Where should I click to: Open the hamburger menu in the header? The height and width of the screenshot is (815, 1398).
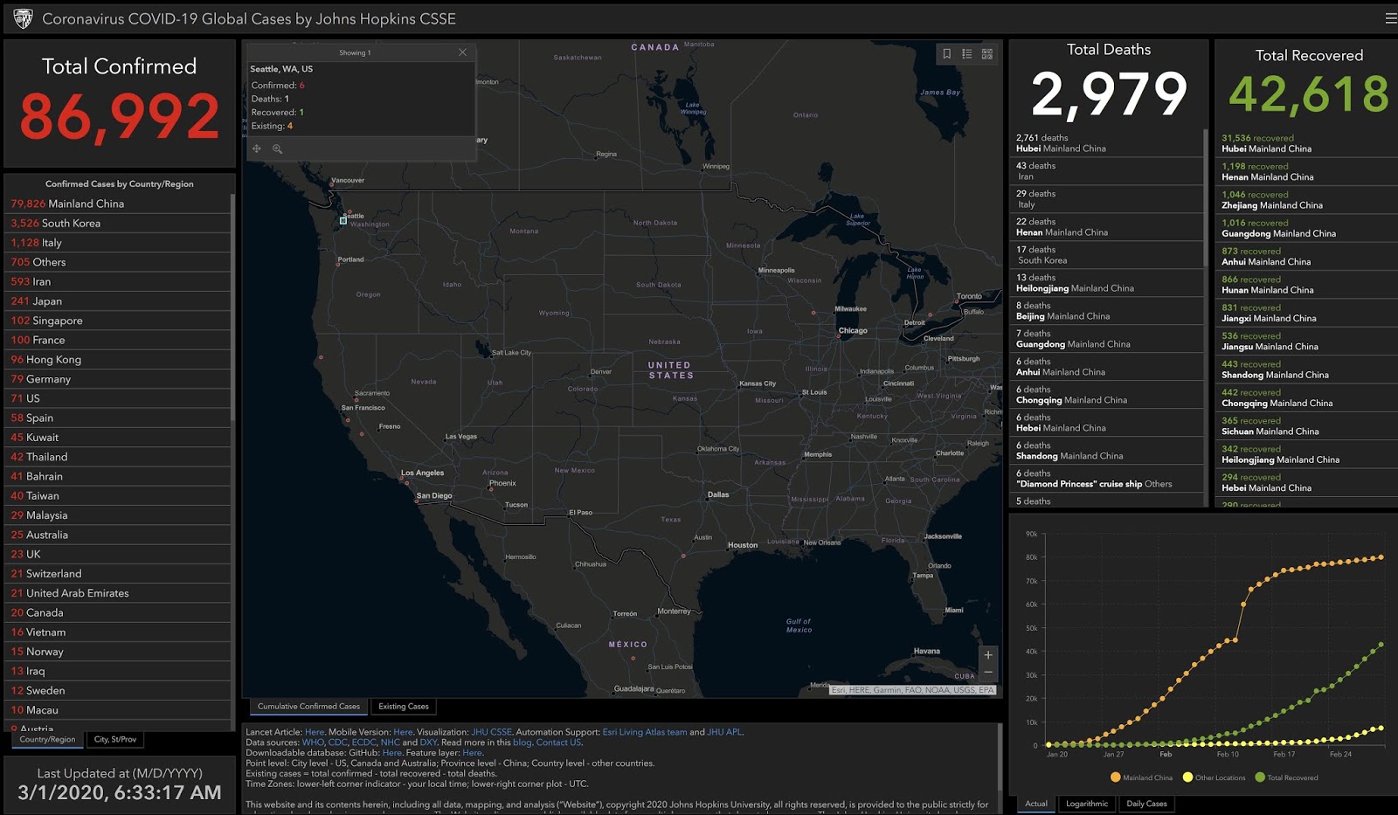pos(1390,18)
